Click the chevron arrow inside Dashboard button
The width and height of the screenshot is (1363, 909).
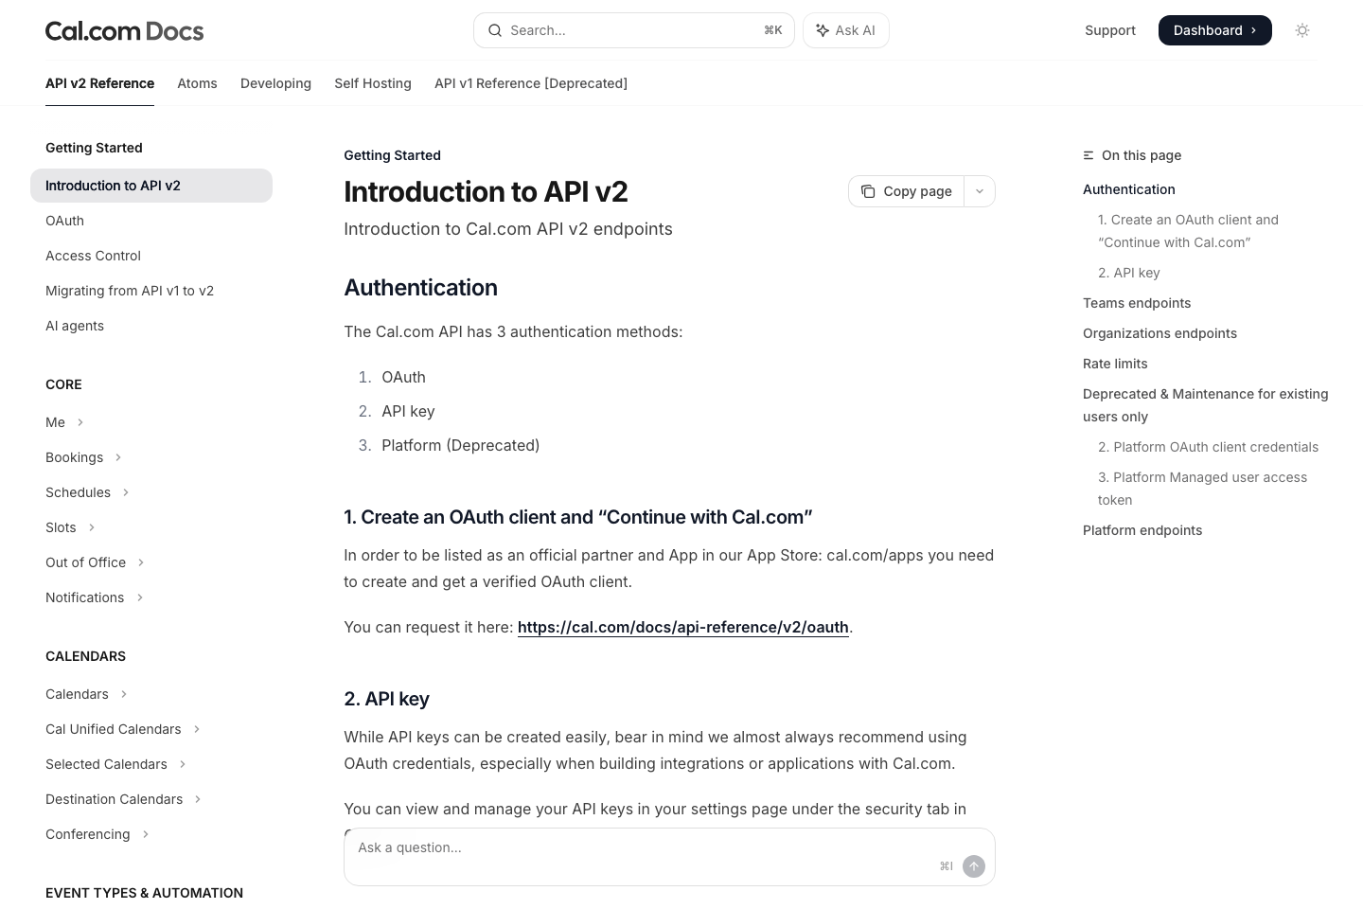click(1252, 29)
